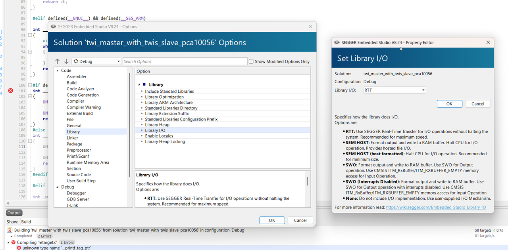Select Standard Libraries Directory option
The height and width of the screenshot is (250, 508).
point(171,108)
